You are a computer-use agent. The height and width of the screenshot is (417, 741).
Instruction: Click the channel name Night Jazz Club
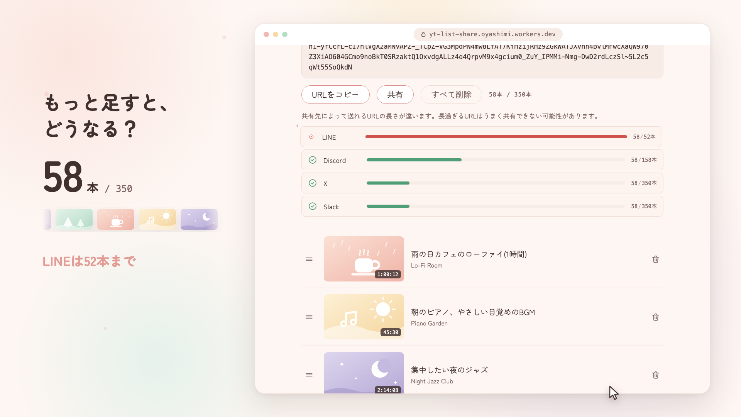[x=432, y=381]
